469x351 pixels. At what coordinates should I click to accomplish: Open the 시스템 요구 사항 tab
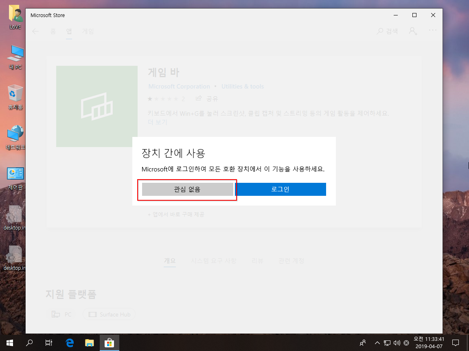(x=214, y=261)
